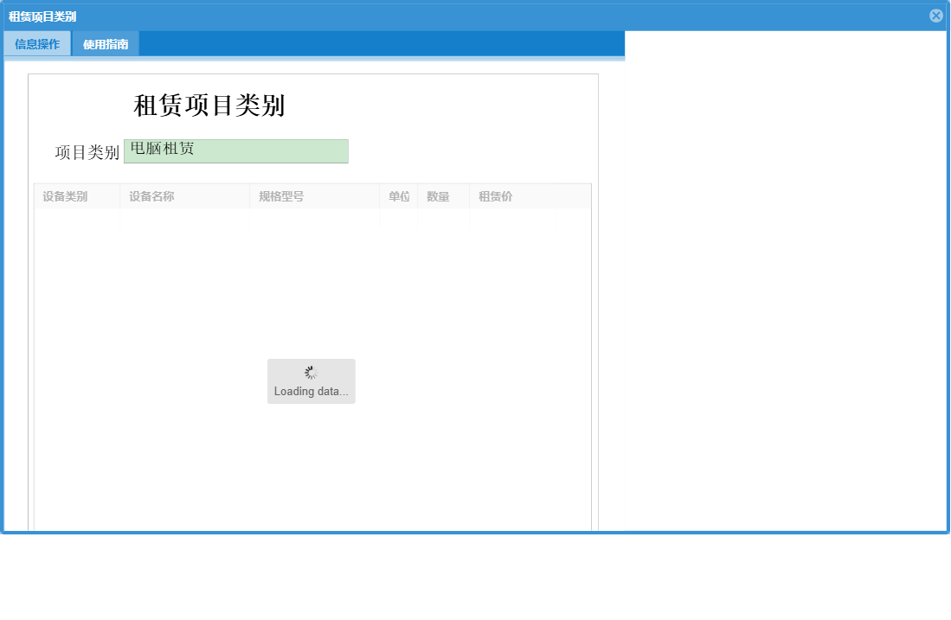Screen dimensions: 951x620
Task: Click the 设备名称 column header
Action: tap(151, 196)
